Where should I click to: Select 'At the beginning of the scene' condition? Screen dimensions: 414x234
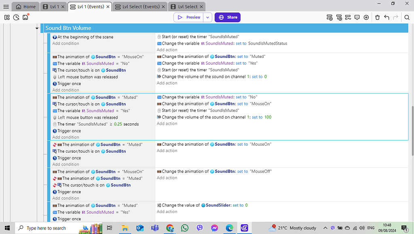pos(83,37)
